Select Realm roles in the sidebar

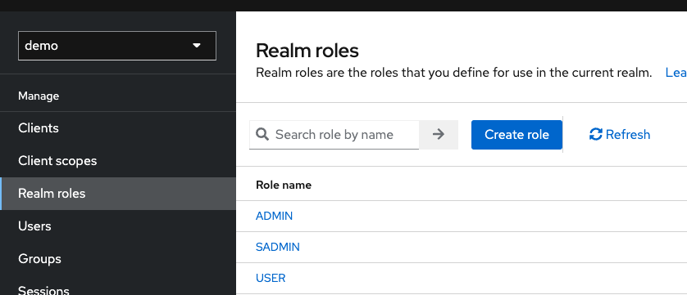click(118, 193)
